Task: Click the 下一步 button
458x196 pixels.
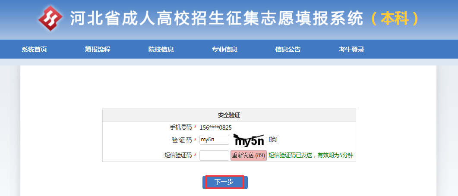Action: point(224,182)
